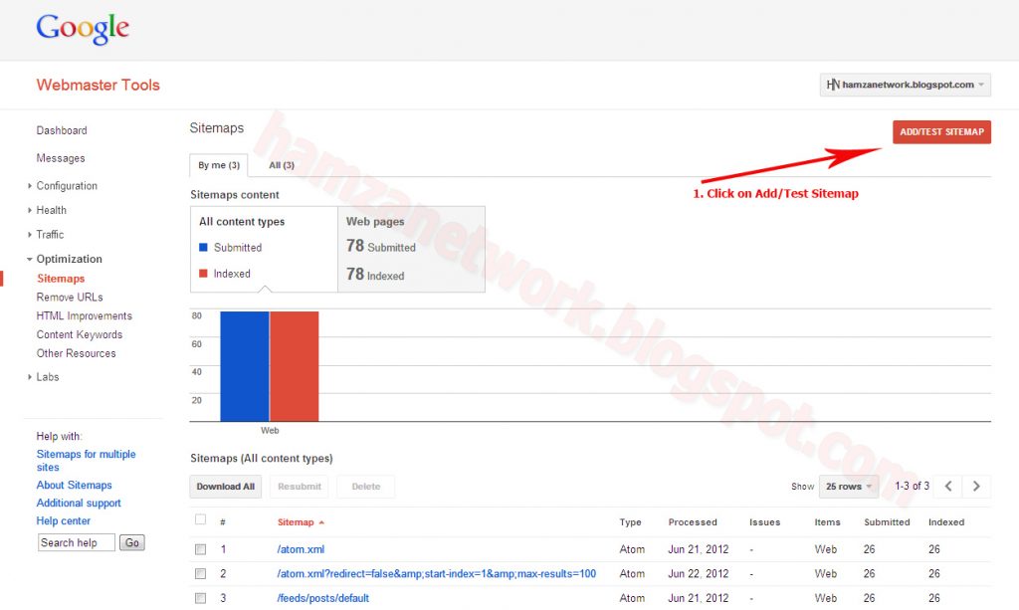Click the Indexed column header
Viewport: 1019px width, 610px height.
(x=946, y=522)
